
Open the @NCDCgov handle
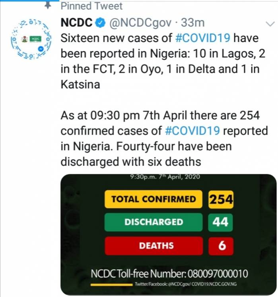point(140,23)
